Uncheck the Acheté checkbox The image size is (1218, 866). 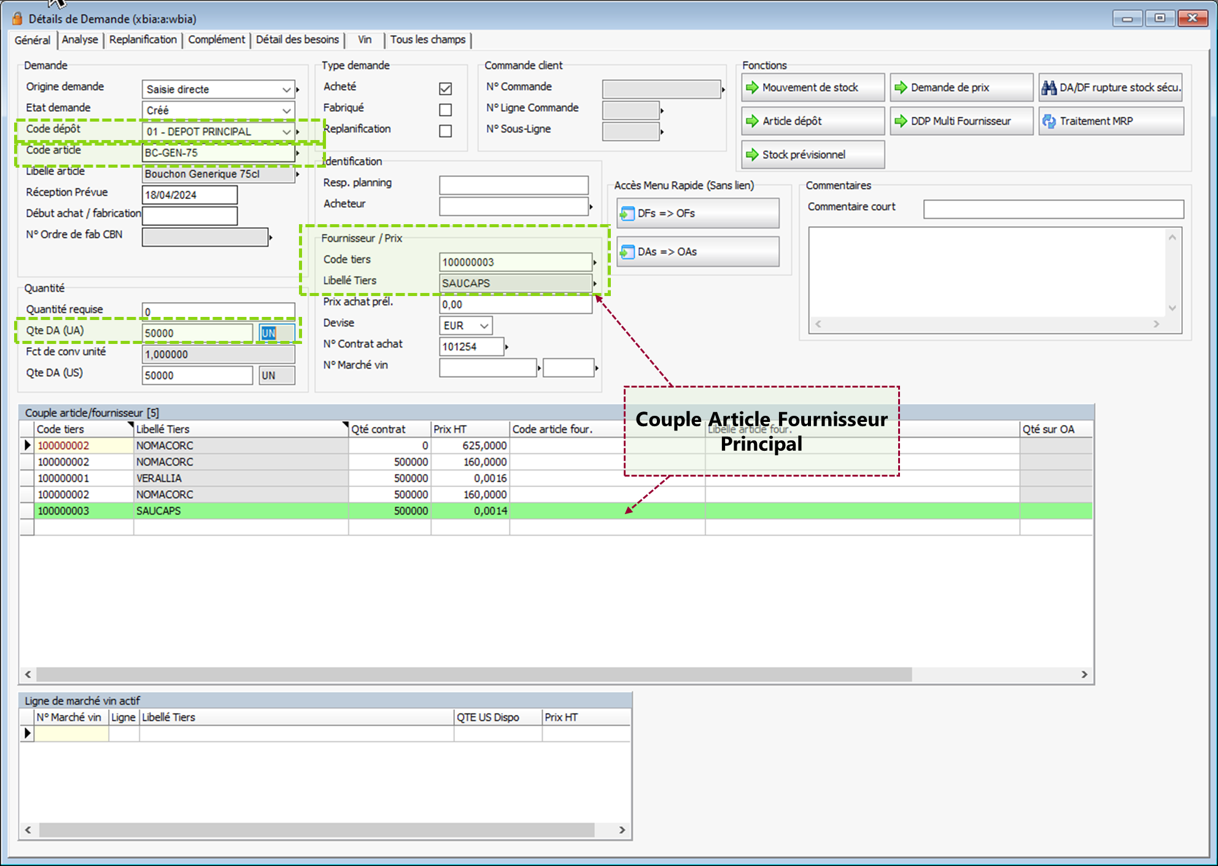445,88
